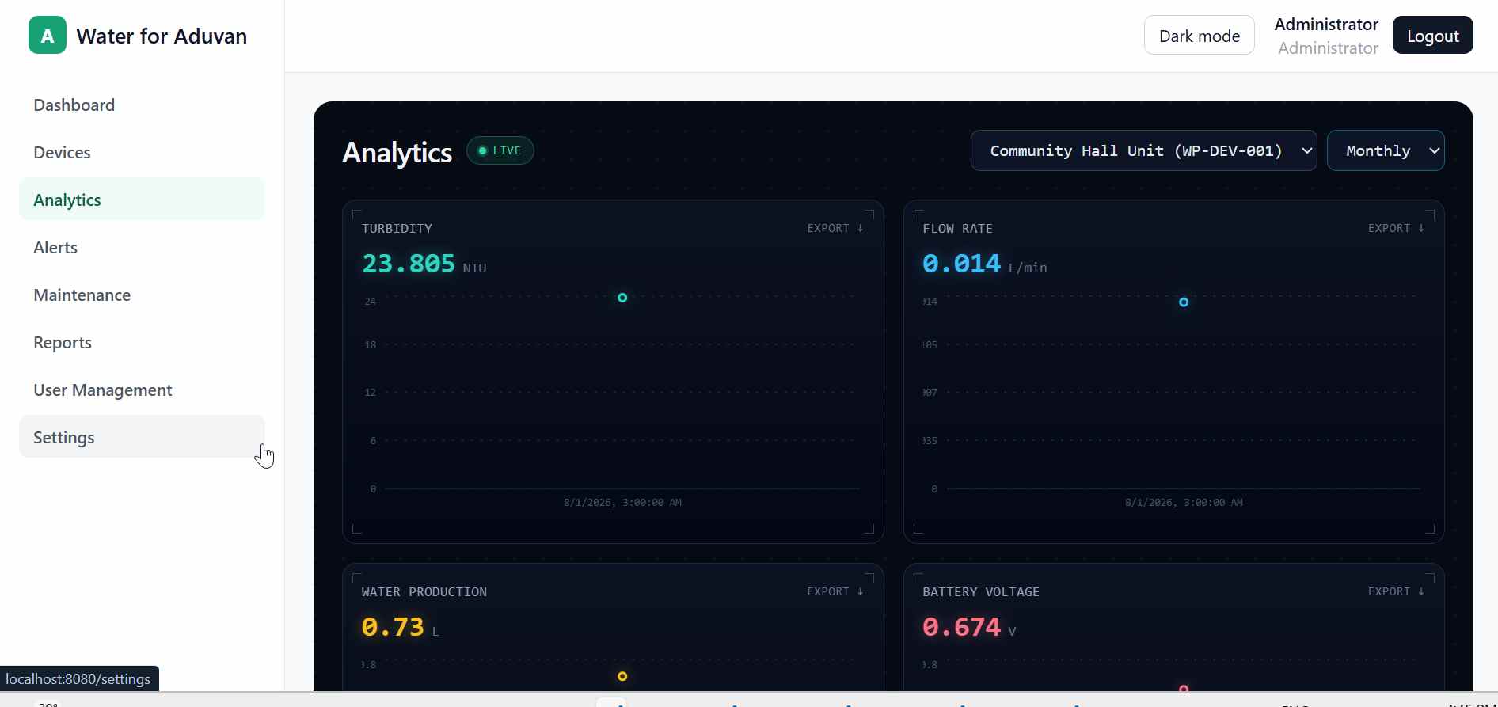This screenshot has height=707, width=1498.
Task: Click the FLOW RATE card label
Action: [x=957, y=229]
